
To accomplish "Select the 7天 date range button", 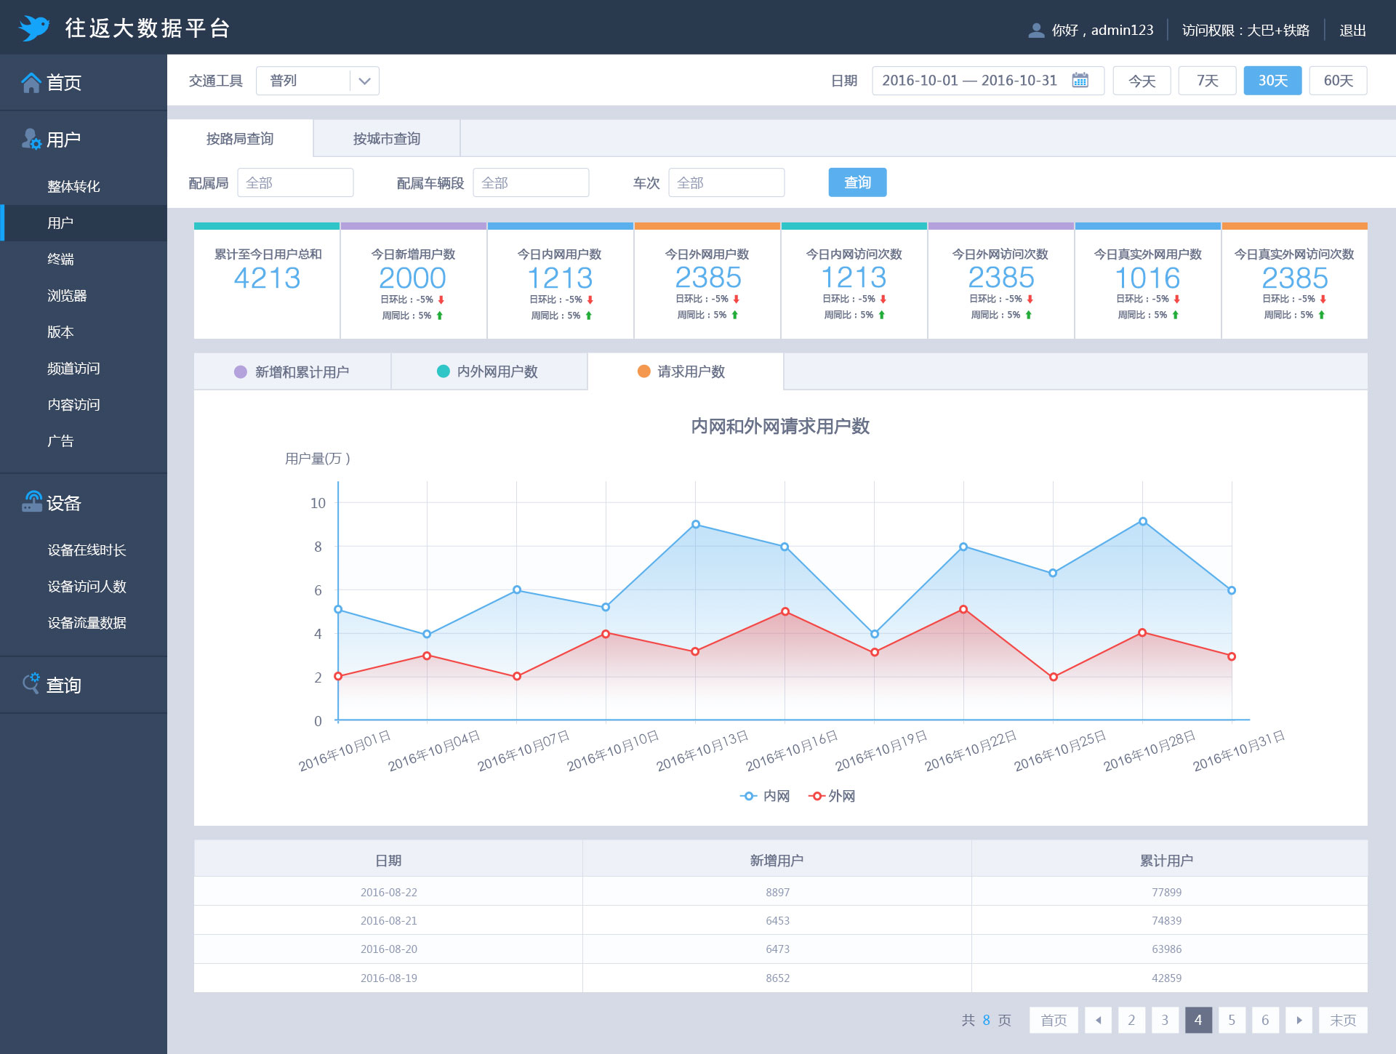I will 1207,81.
